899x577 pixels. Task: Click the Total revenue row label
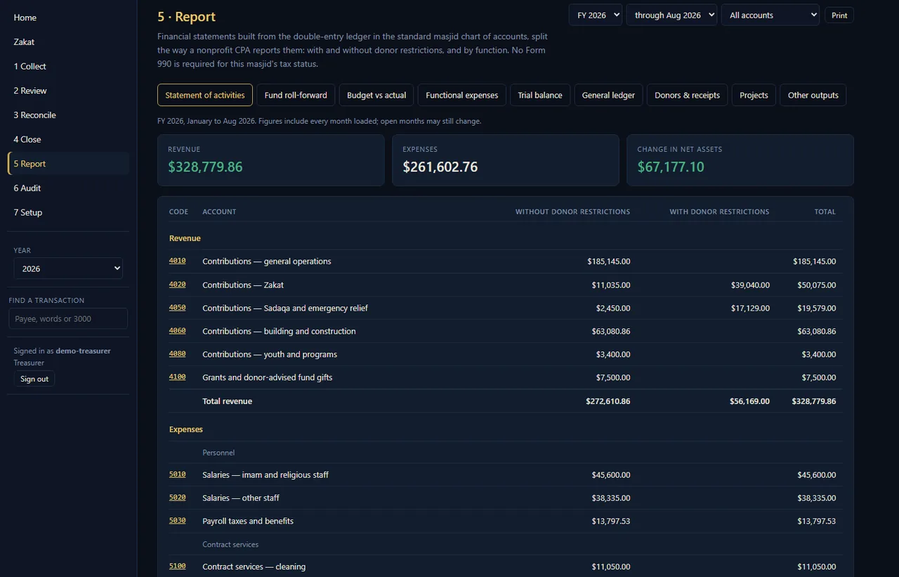[x=227, y=401]
